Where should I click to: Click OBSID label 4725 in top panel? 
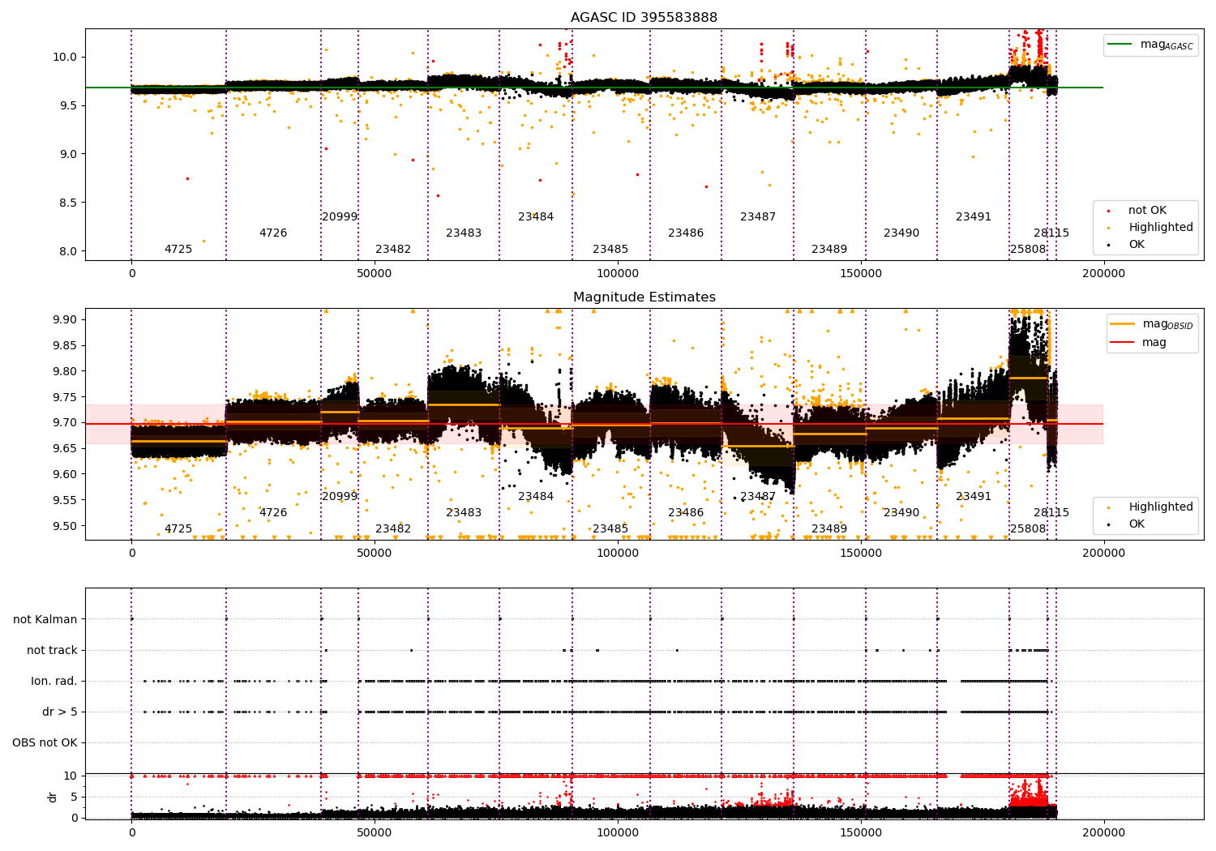(x=178, y=249)
